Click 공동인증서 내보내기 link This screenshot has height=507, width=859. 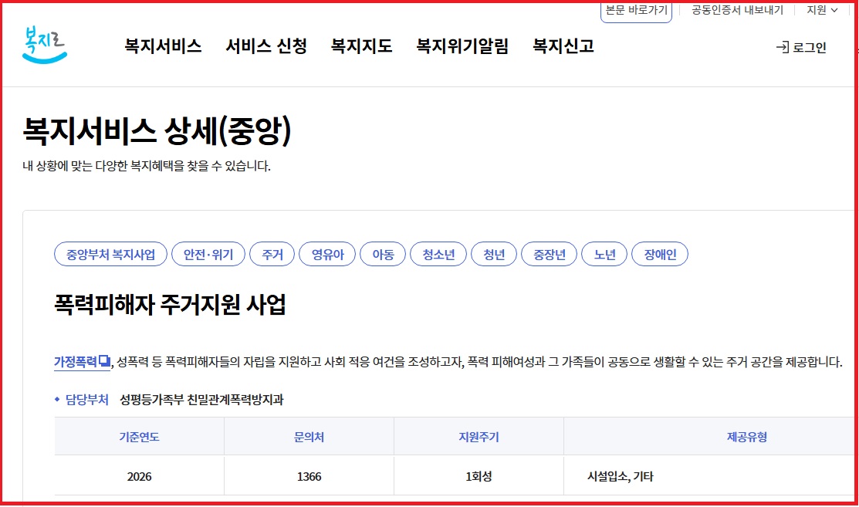click(737, 10)
